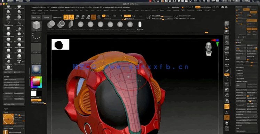Click the Home Page button

pyautogui.click(x=36, y=17)
